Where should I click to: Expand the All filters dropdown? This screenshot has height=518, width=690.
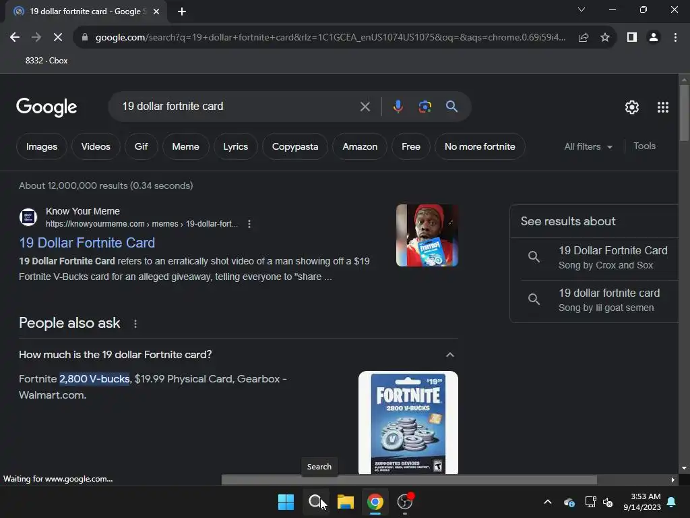(588, 146)
